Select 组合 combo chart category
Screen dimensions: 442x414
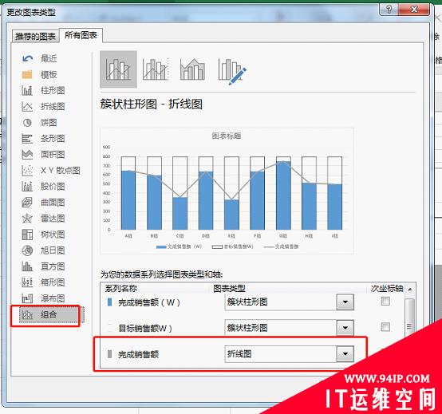pyautogui.click(x=49, y=314)
